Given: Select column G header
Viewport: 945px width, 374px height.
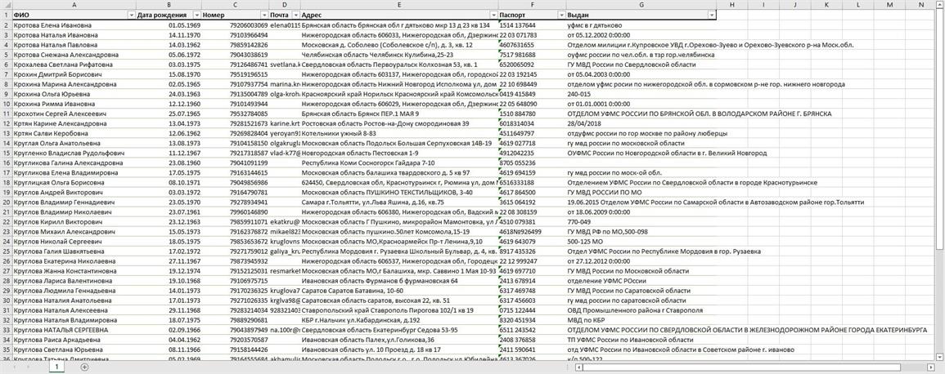Looking at the screenshot, I should 641,5.
